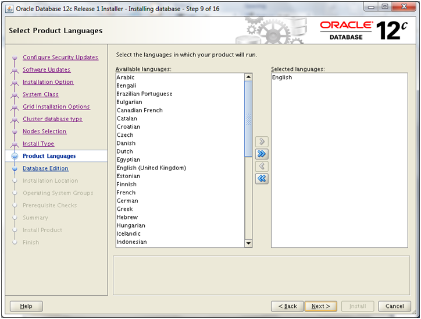Select Icelandic in Available languages
Screen dimensions: 421x319
(180, 234)
